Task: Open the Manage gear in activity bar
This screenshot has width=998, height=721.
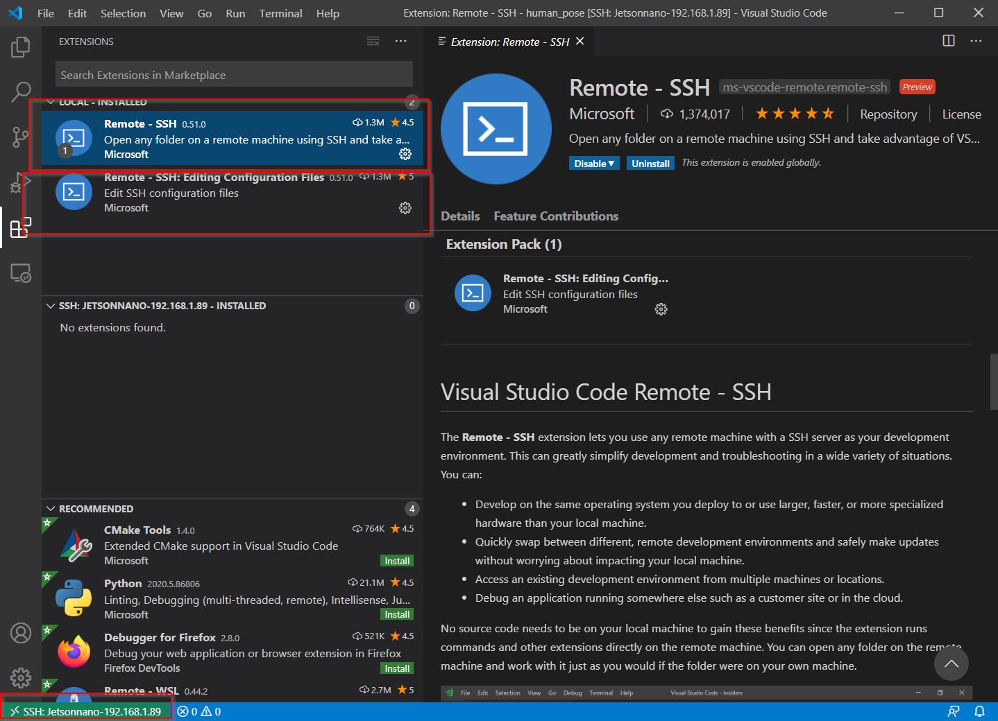Action: tap(21, 677)
